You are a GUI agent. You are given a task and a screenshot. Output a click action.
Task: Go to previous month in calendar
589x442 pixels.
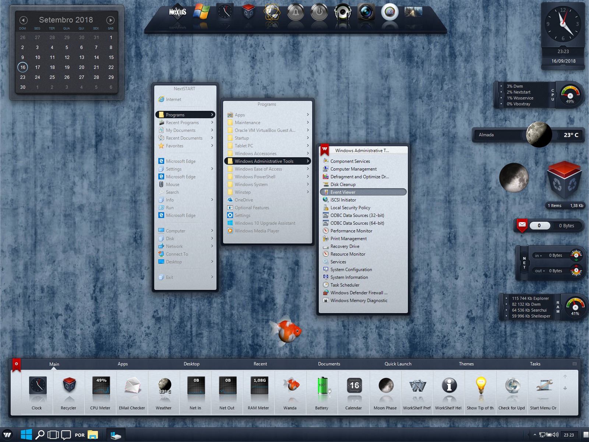[23, 20]
